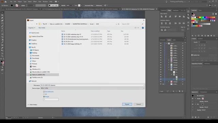Open the brush definition dropdown in control bar
Image resolution: width=218 pixels, height=123 pixels.
(59, 5)
